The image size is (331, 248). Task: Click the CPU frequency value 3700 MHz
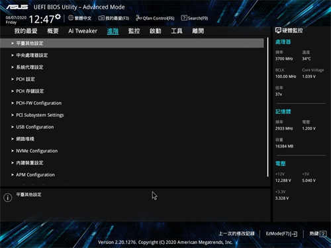(284, 59)
